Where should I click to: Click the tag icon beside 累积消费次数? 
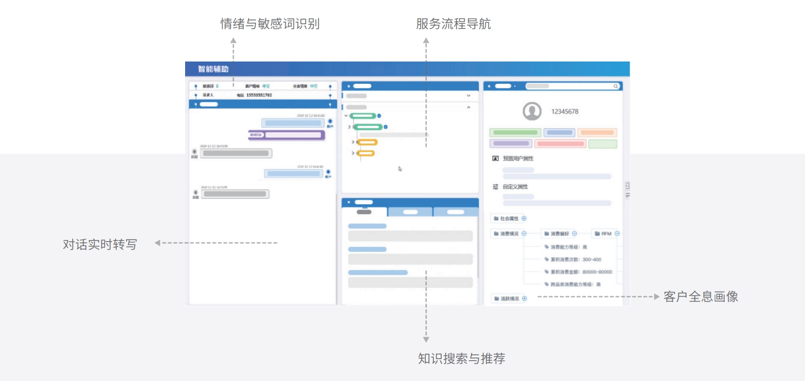tap(546, 259)
